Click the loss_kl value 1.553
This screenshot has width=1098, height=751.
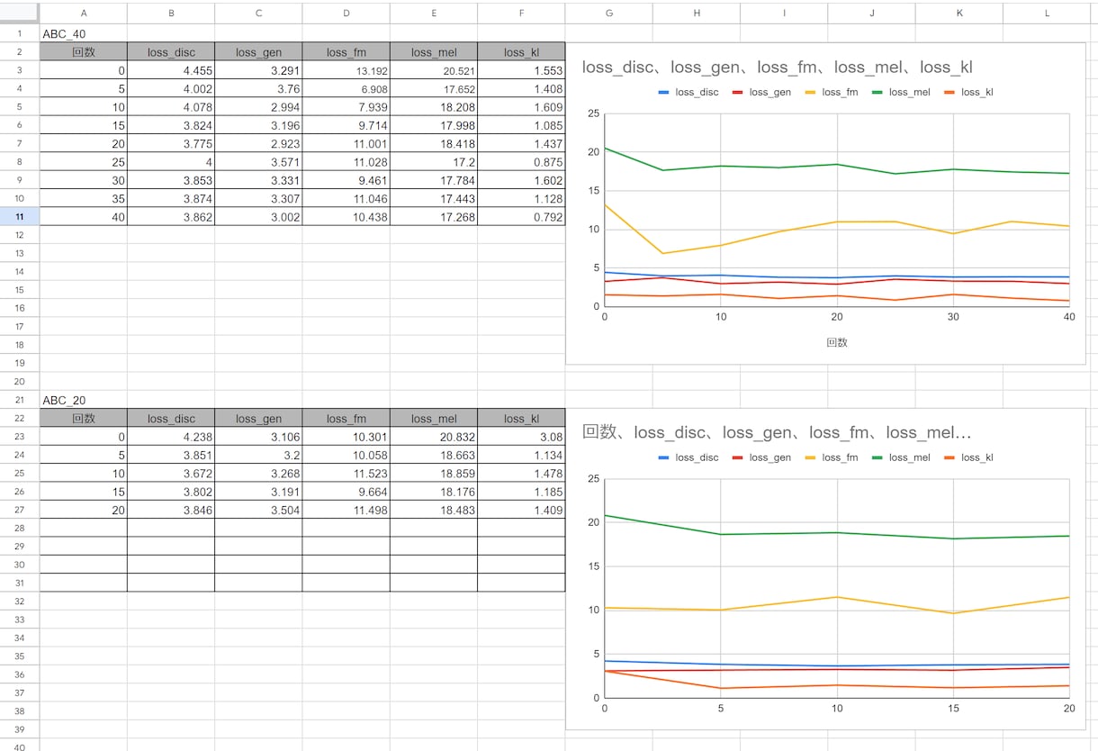point(521,70)
